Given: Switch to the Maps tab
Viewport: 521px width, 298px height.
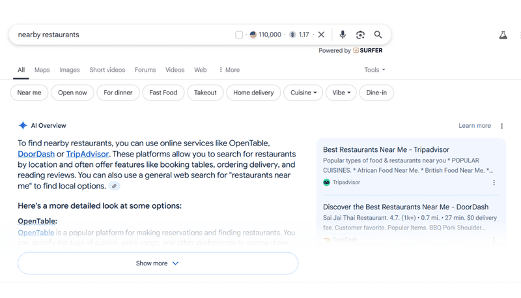Looking at the screenshot, I should 42,70.
